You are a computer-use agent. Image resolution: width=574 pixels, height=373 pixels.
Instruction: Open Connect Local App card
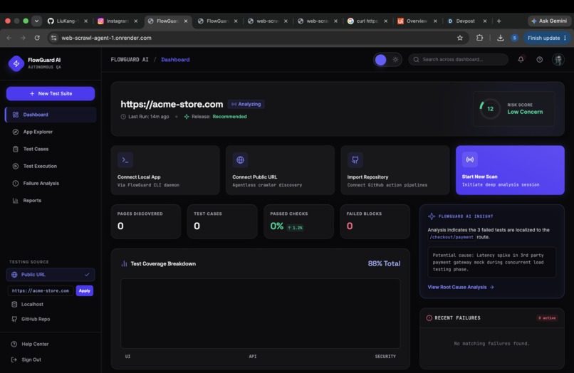click(165, 170)
